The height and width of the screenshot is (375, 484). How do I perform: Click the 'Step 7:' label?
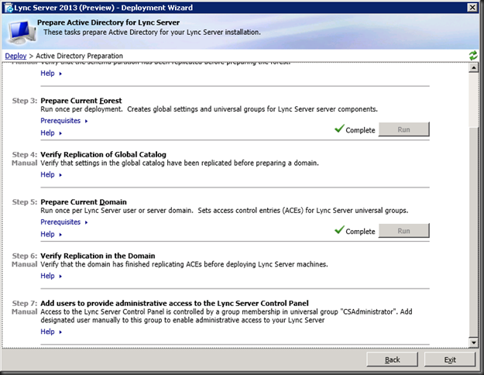[x=25, y=304]
